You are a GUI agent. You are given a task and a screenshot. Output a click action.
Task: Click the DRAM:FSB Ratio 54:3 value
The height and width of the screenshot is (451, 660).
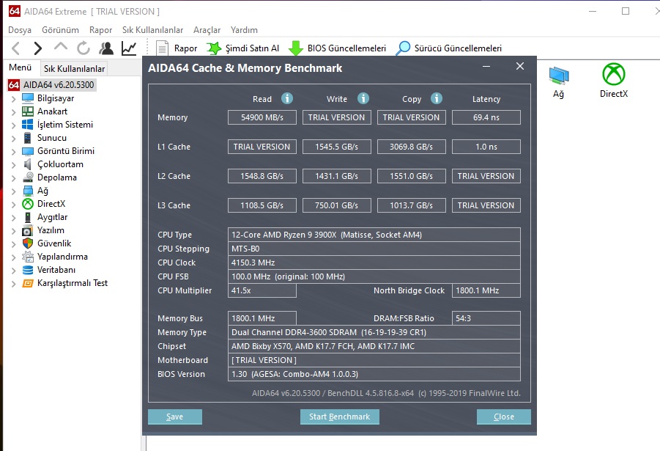click(x=486, y=318)
